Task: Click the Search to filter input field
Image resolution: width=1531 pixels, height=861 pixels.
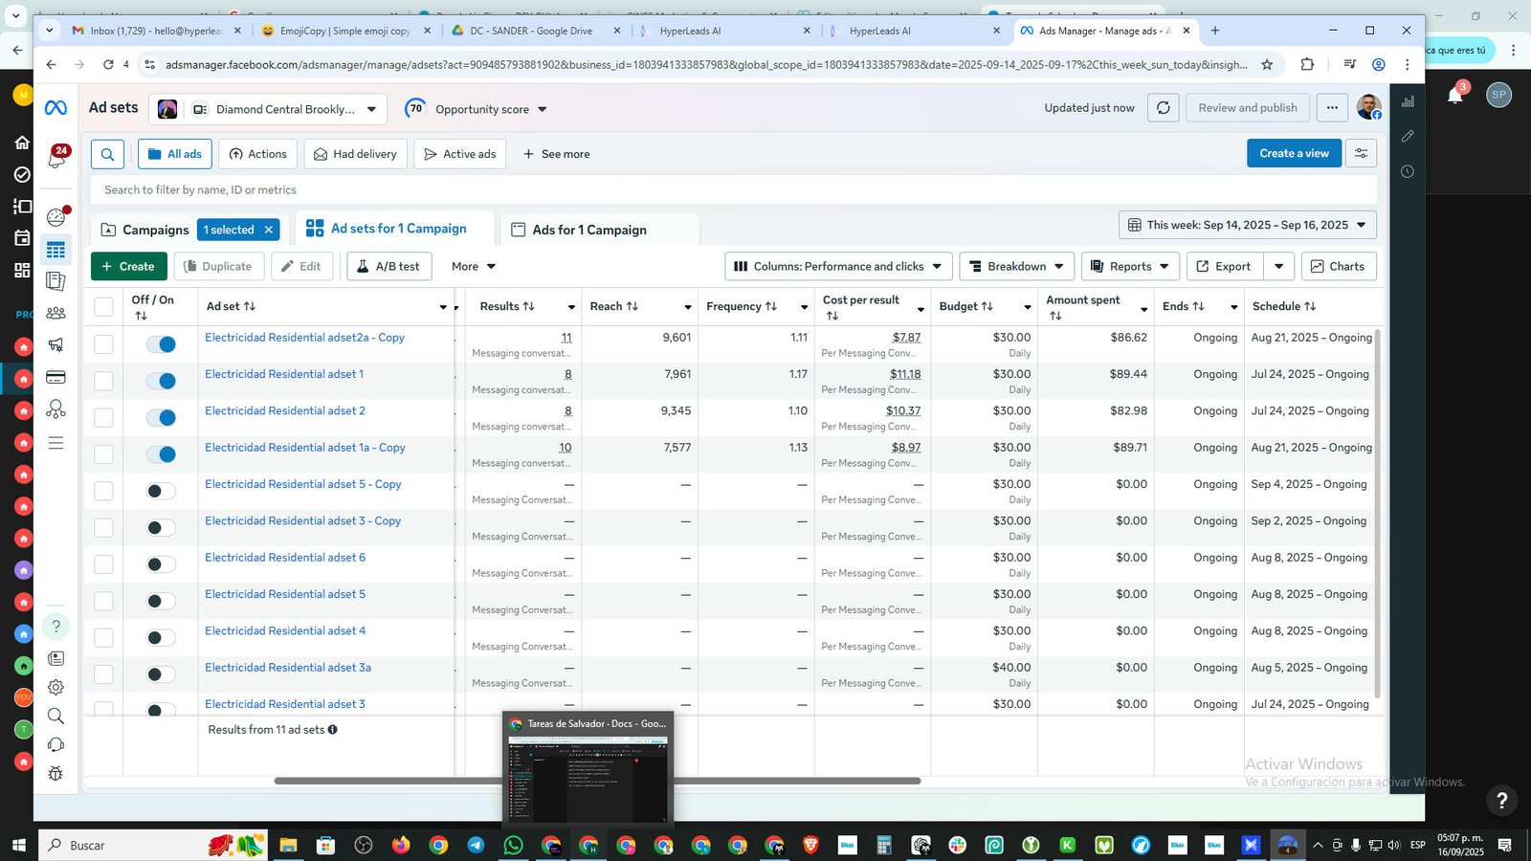Action: 734,189
